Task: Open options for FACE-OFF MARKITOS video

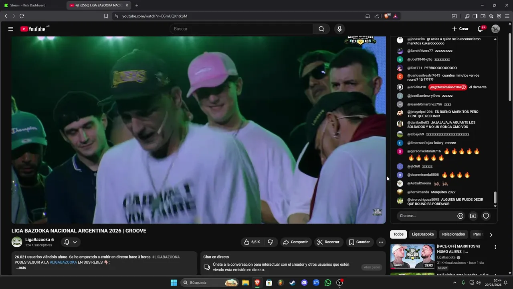Action: [495, 247]
